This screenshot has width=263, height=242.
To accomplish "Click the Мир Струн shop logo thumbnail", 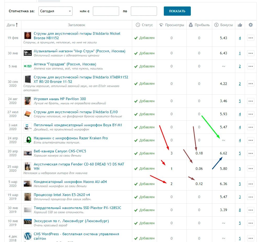I will click(x=28, y=53).
